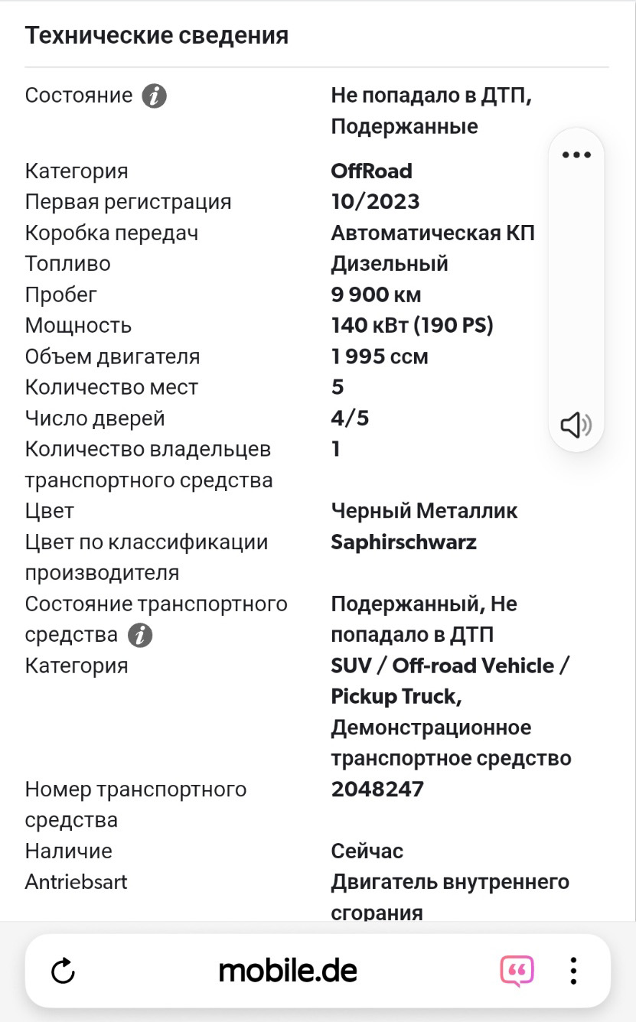Tap the speaker read-aloud icon

(x=576, y=425)
